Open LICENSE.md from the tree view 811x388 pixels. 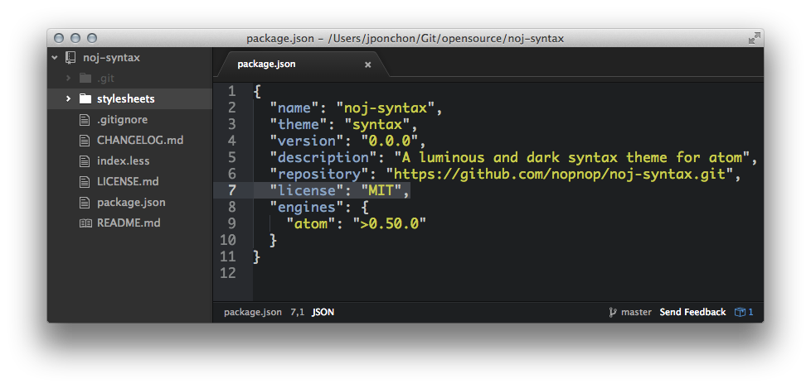[128, 182]
